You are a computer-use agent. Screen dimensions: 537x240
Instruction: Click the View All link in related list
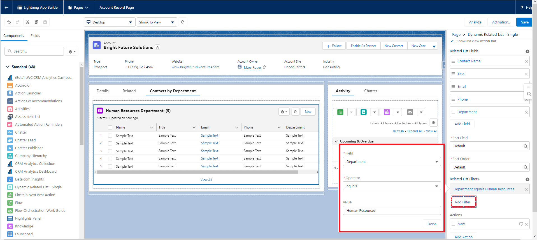pos(206,180)
